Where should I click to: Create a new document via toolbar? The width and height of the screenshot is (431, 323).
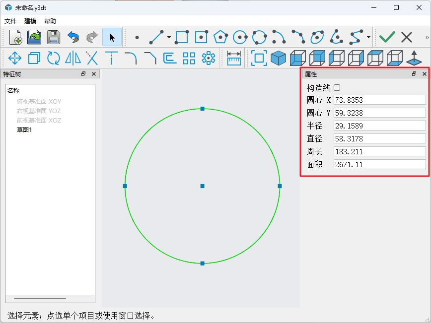[x=15, y=37]
